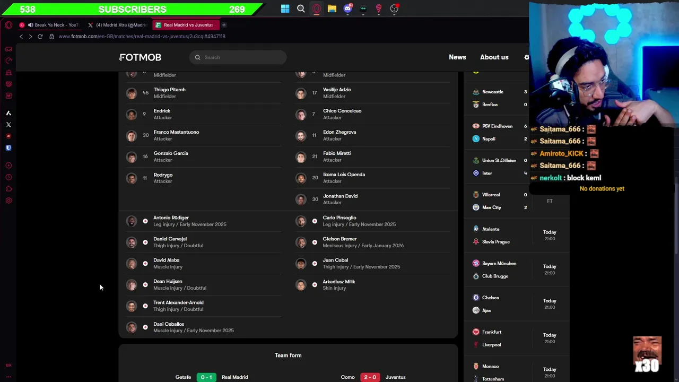The height and width of the screenshot is (382, 679).
Task: Click Newcastle club crest
Action: coord(476,92)
